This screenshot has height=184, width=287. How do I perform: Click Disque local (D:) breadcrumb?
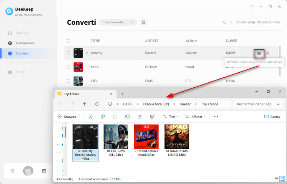pos(156,104)
